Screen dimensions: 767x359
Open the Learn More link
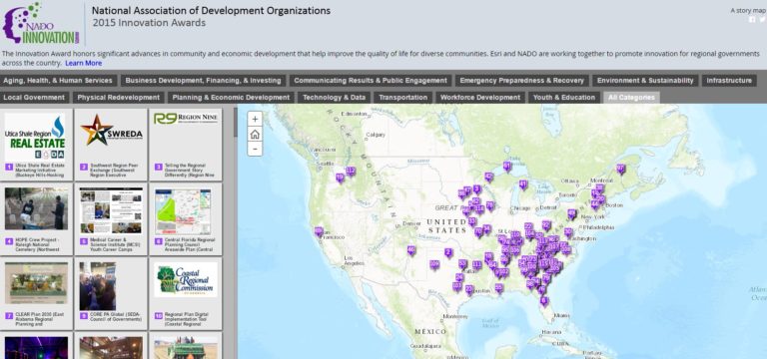click(x=84, y=63)
